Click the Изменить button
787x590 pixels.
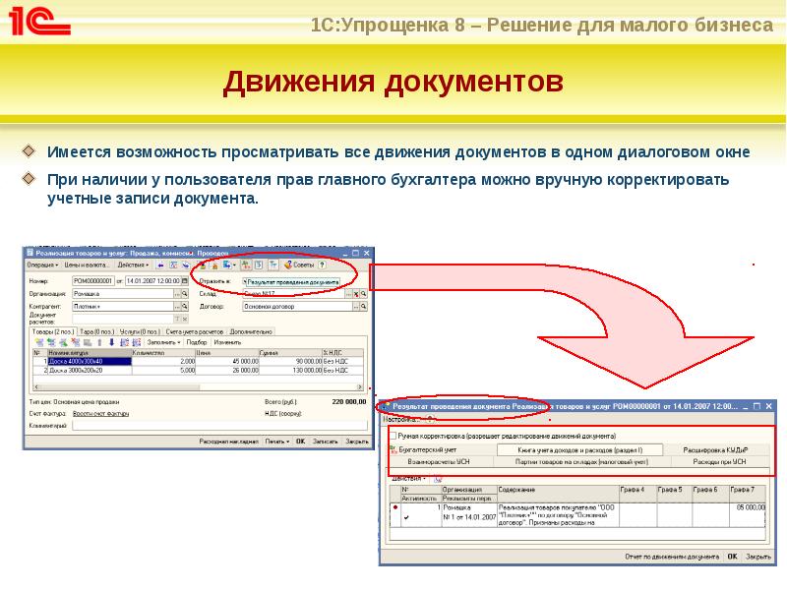pyautogui.click(x=227, y=342)
